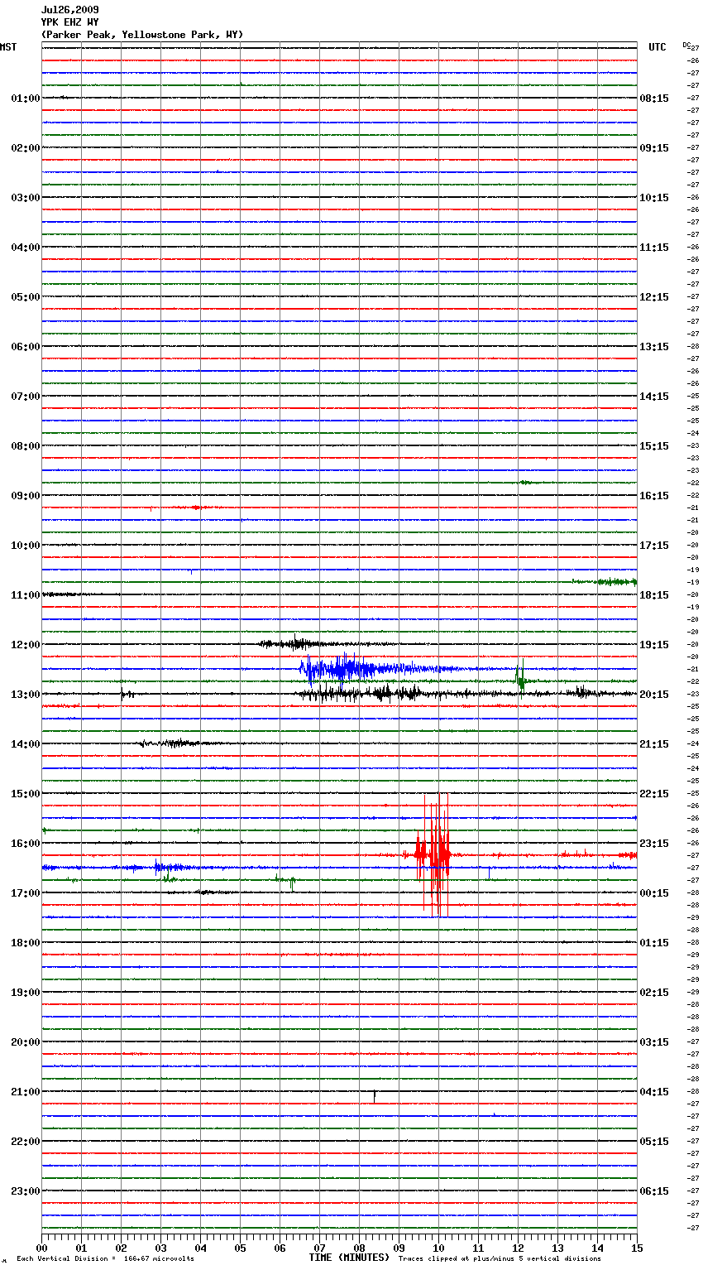The image size is (703, 1270).
Task: Click the MST timezone label
Action: coord(8,47)
